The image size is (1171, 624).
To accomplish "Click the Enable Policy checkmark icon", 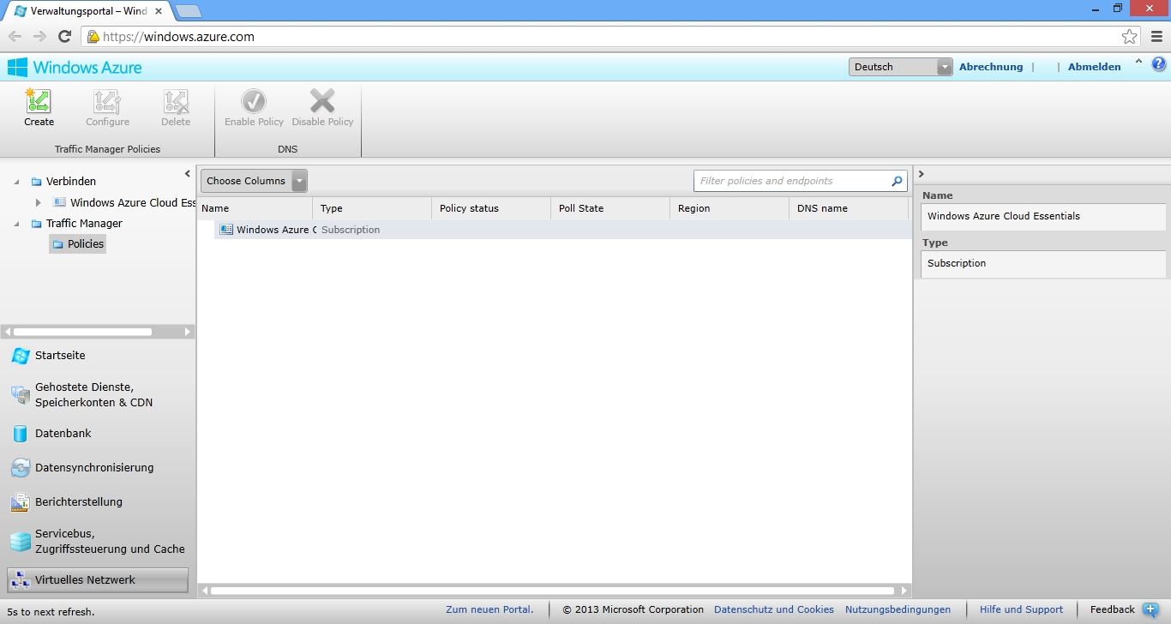I will pos(254,101).
